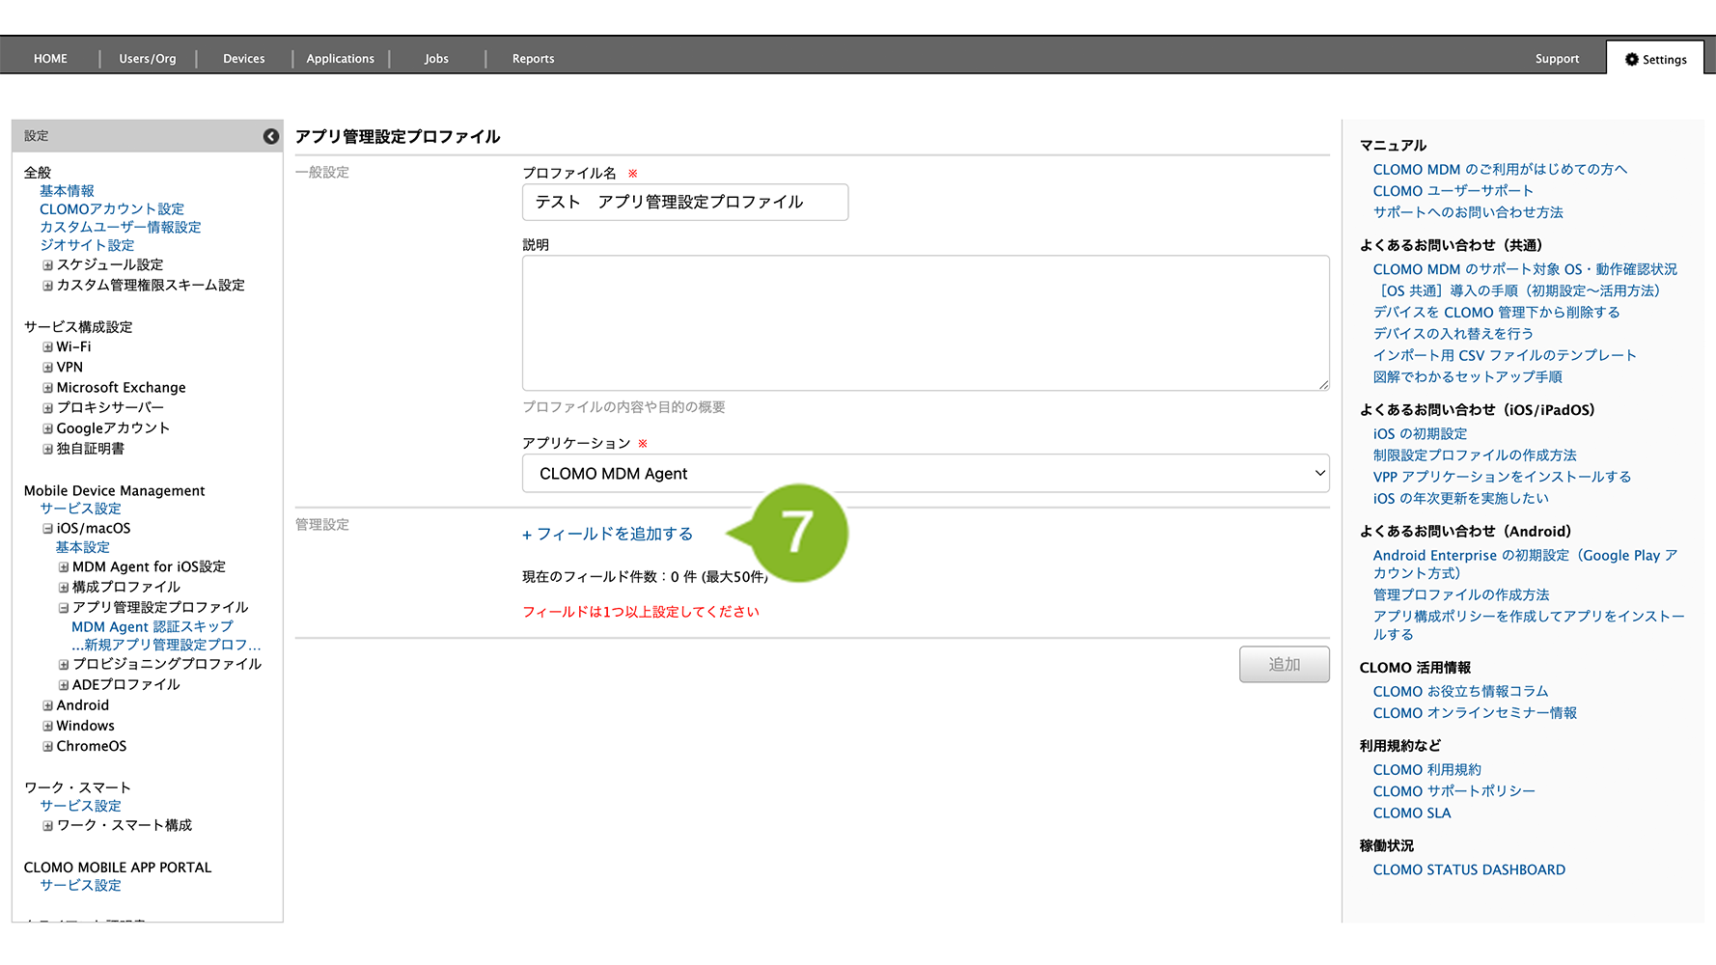Expand the Wi-Fi tree node

tap(47, 347)
